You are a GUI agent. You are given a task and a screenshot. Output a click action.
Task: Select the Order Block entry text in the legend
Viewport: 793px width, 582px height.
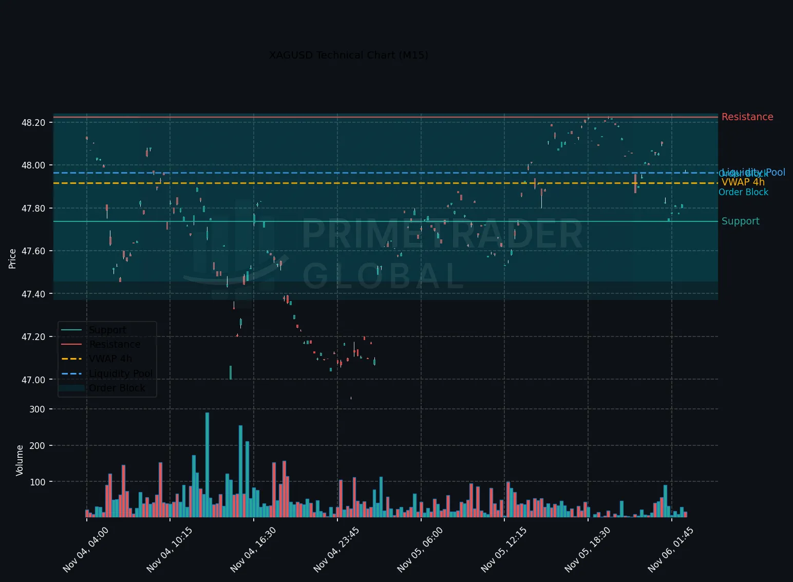(117, 388)
